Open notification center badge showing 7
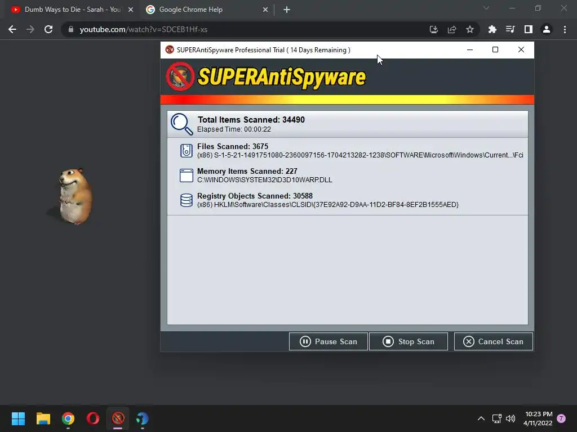 click(x=561, y=418)
